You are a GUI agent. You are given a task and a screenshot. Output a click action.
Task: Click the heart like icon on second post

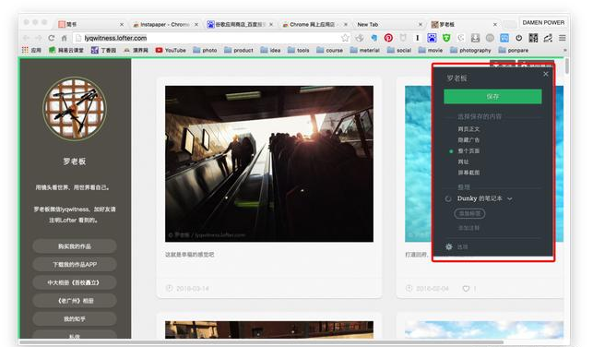[x=466, y=289]
